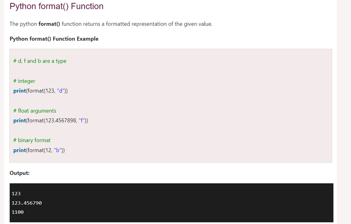Click the '# binary format' comment
Screen dimensions: 351x224
(32, 140)
